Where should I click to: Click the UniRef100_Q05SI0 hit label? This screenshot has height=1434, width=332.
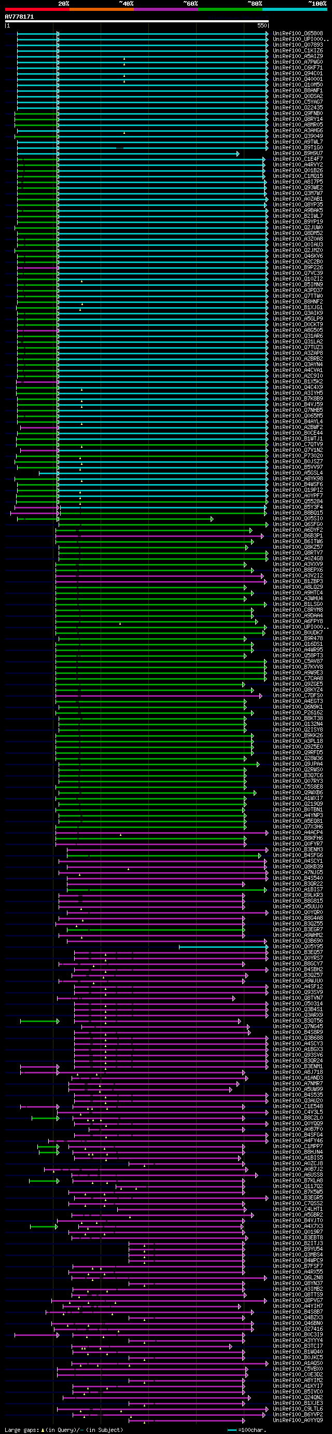(297, 518)
